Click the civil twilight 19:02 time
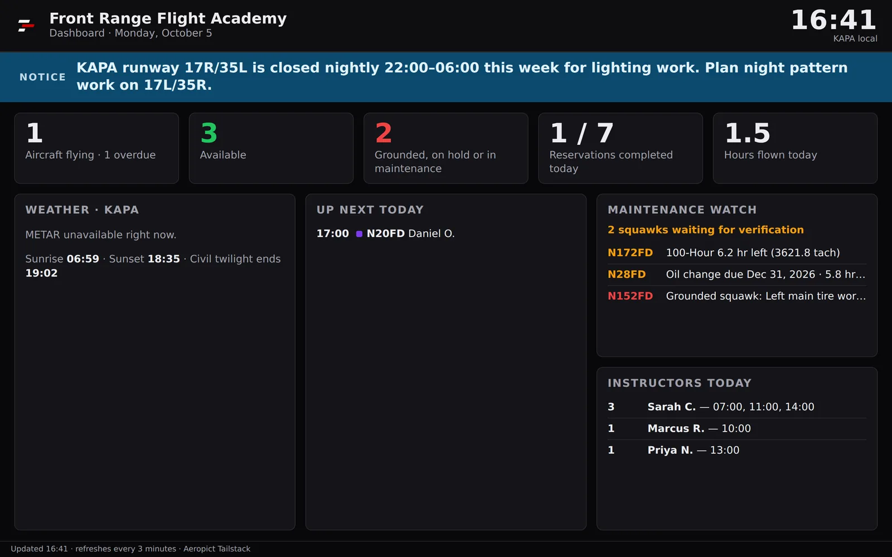The image size is (892, 557). pos(41,273)
